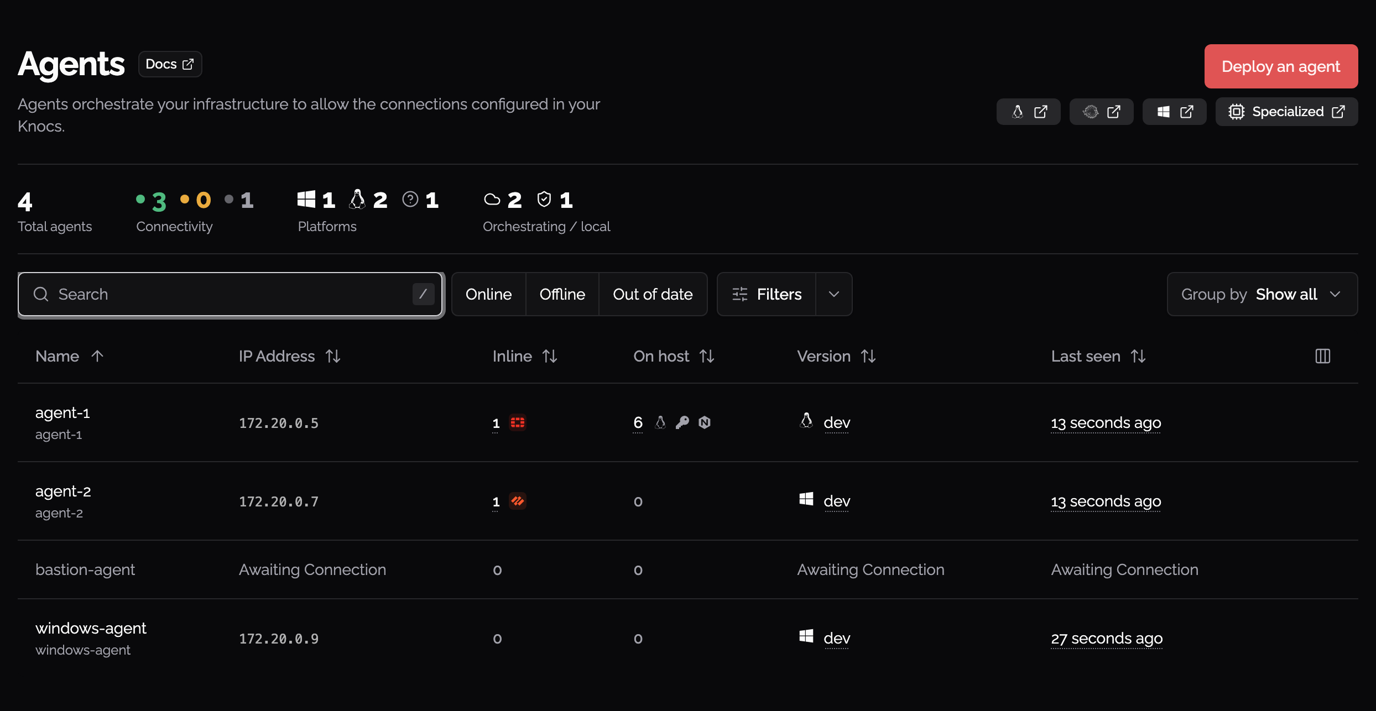Viewport: 1376px width, 711px height.
Task: Click agent-1's on-host key icon
Action: (682, 422)
